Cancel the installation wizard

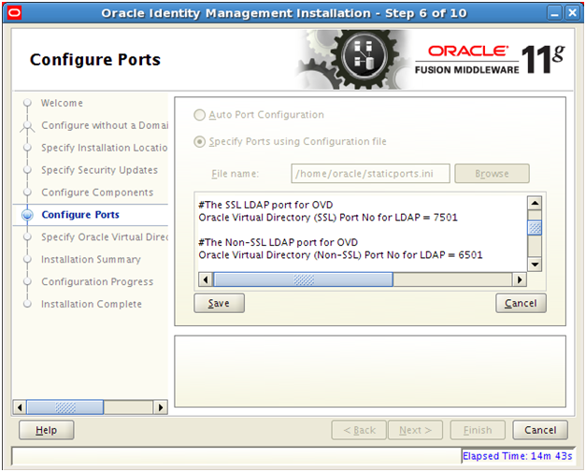(540, 430)
